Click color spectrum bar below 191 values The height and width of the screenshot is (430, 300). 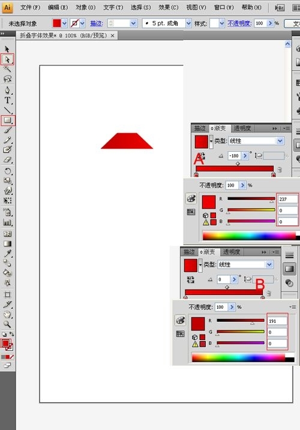243,357
